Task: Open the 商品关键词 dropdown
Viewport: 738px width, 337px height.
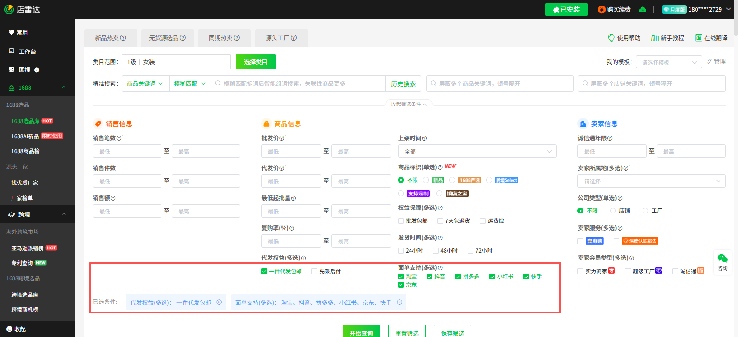Action: click(145, 83)
